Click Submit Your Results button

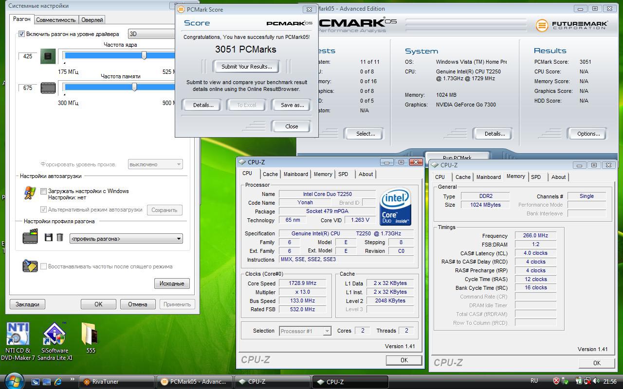click(247, 67)
